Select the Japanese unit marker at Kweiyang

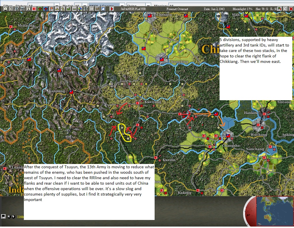(x=138, y=103)
